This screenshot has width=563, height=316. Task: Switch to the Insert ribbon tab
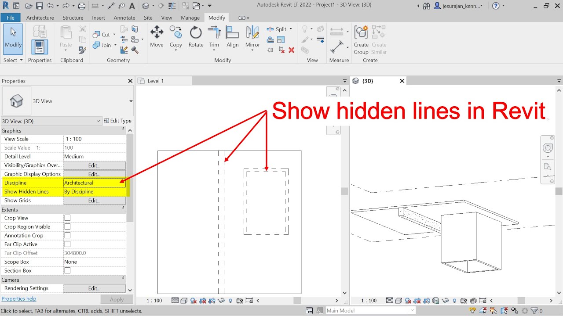99,18
